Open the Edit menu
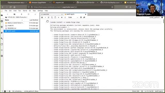 click(10, 11)
